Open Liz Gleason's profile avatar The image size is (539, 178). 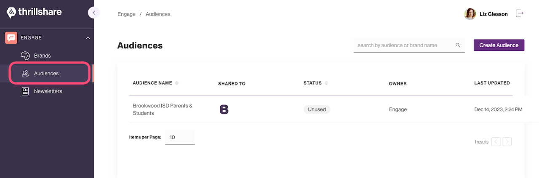pyautogui.click(x=470, y=14)
